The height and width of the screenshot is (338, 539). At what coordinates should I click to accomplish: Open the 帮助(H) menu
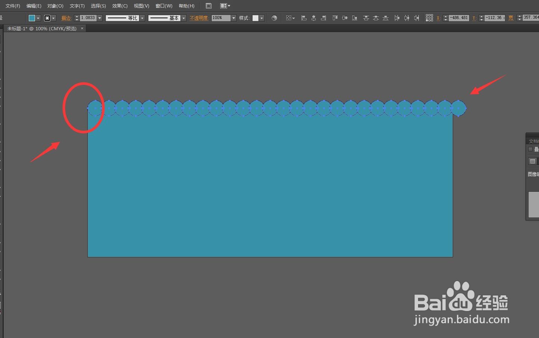(187, 6)
